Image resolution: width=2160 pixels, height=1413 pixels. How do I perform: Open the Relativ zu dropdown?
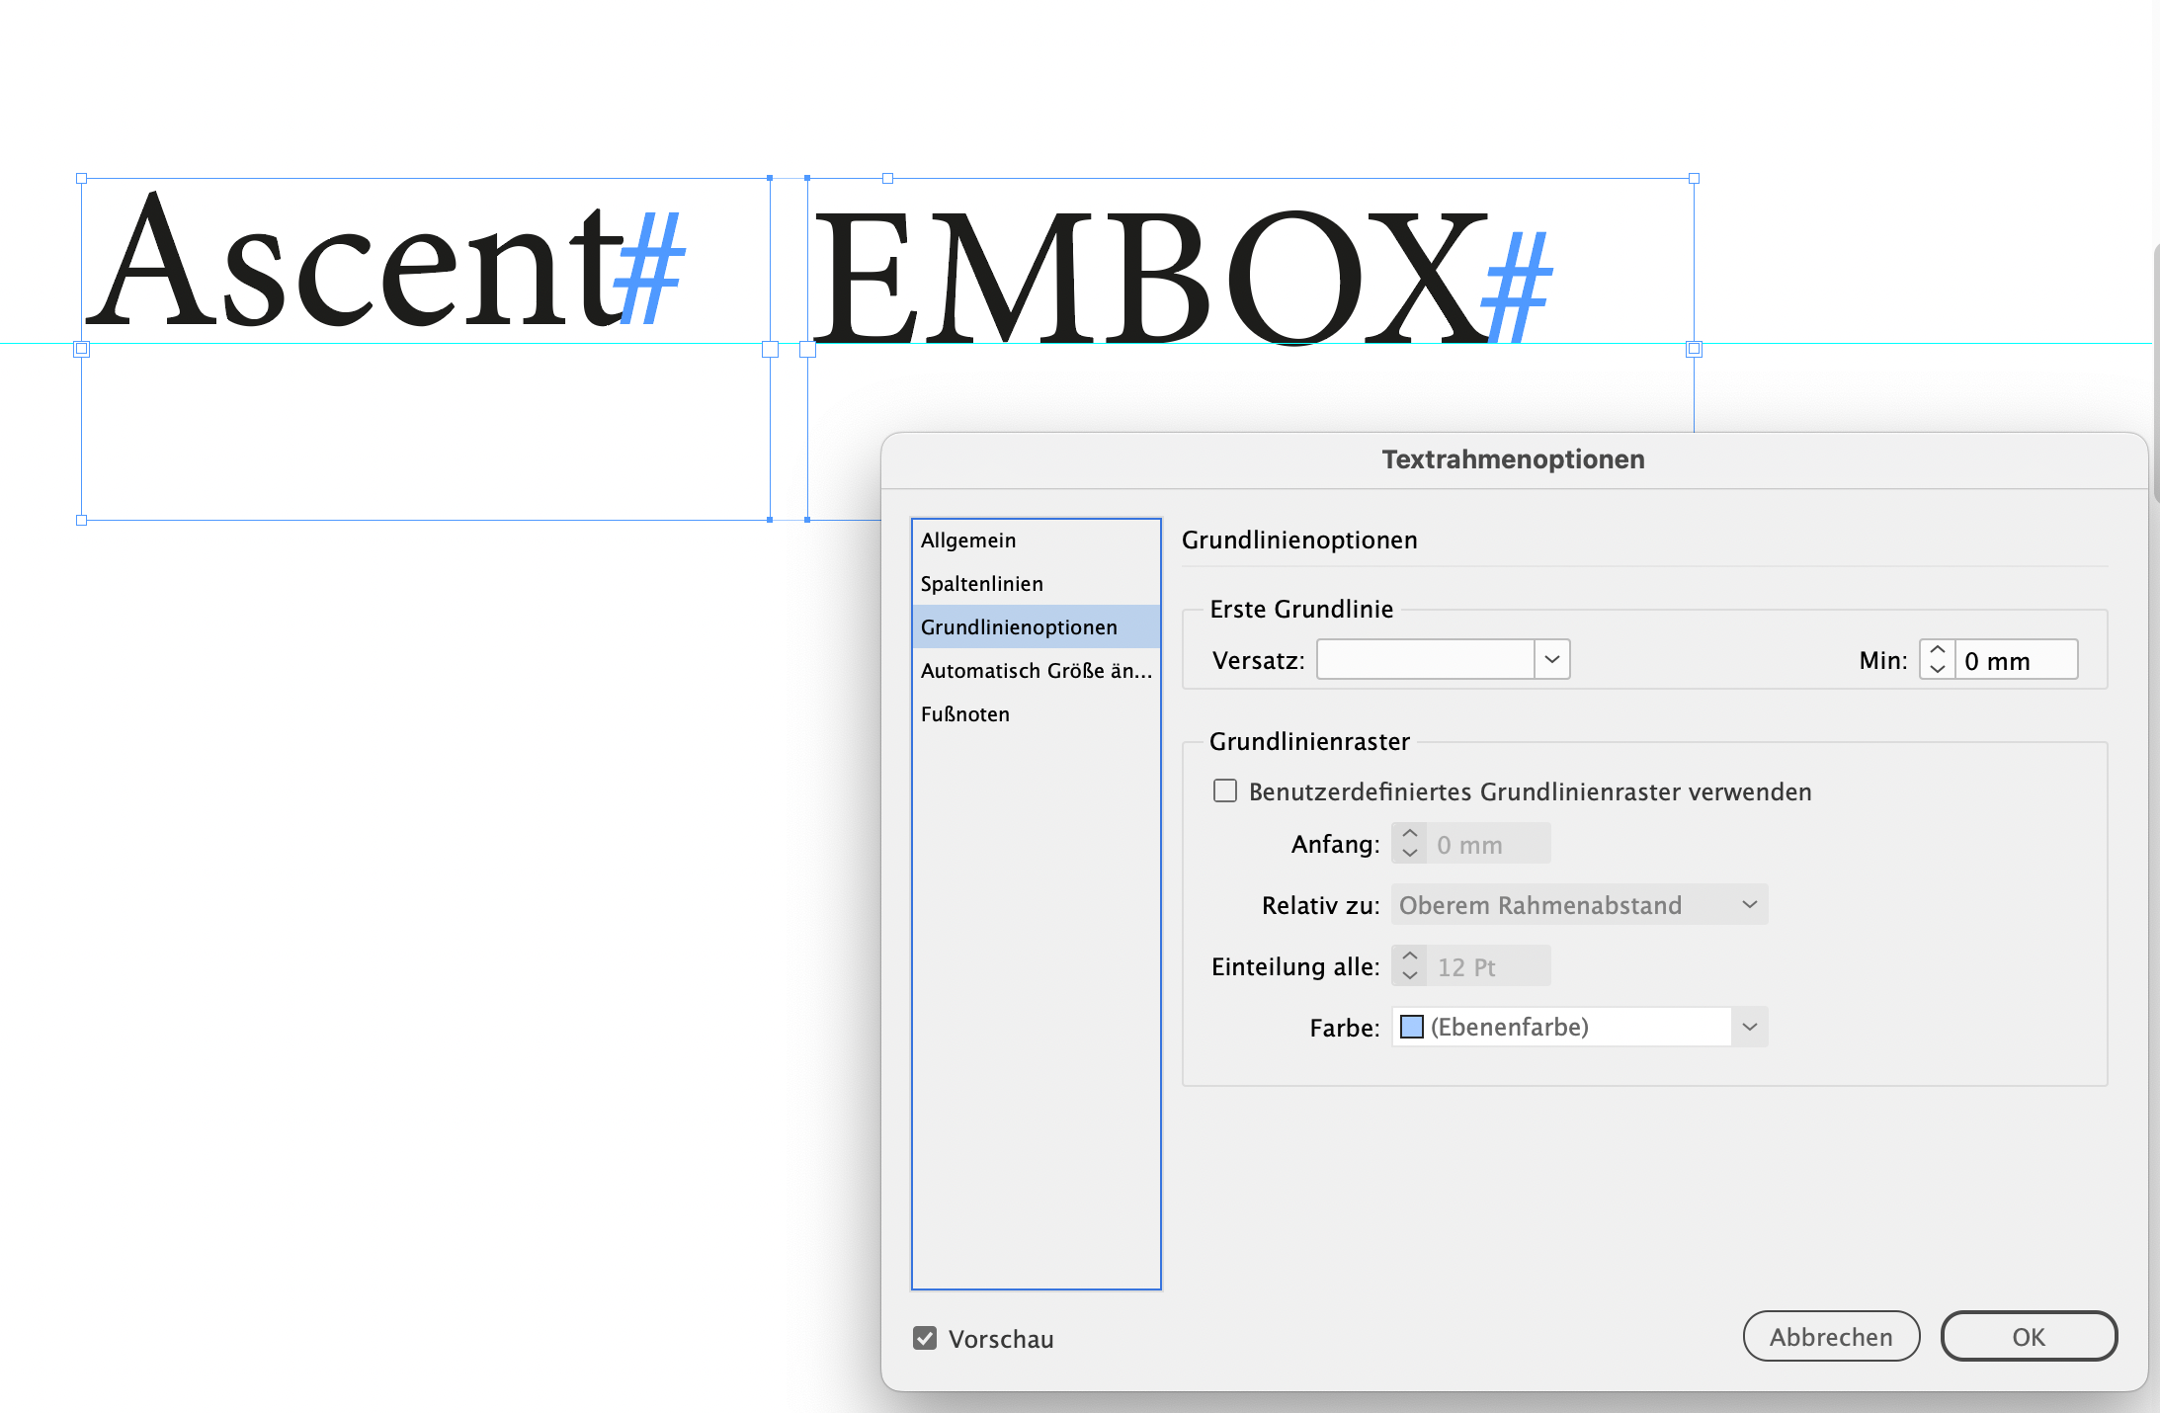[x=1749, y=904]
